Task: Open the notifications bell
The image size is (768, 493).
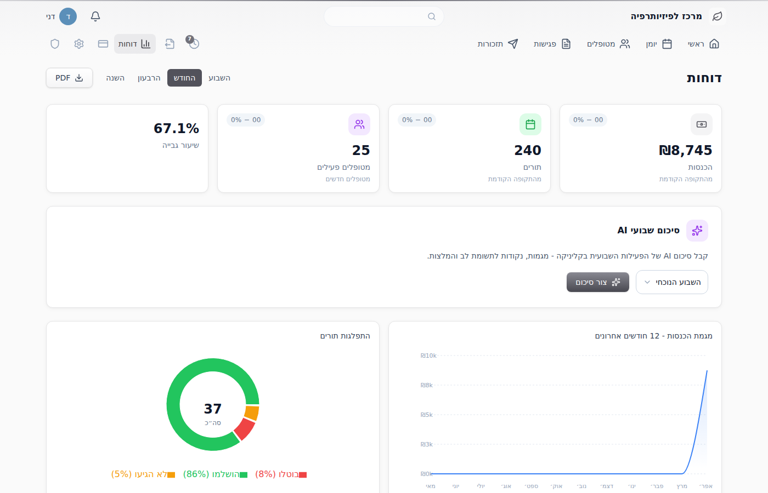Action: tap(95, 16)
